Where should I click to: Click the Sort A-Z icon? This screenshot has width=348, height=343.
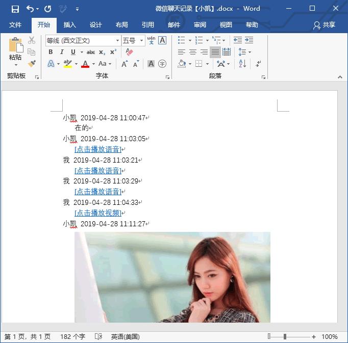tap(242, 64)
